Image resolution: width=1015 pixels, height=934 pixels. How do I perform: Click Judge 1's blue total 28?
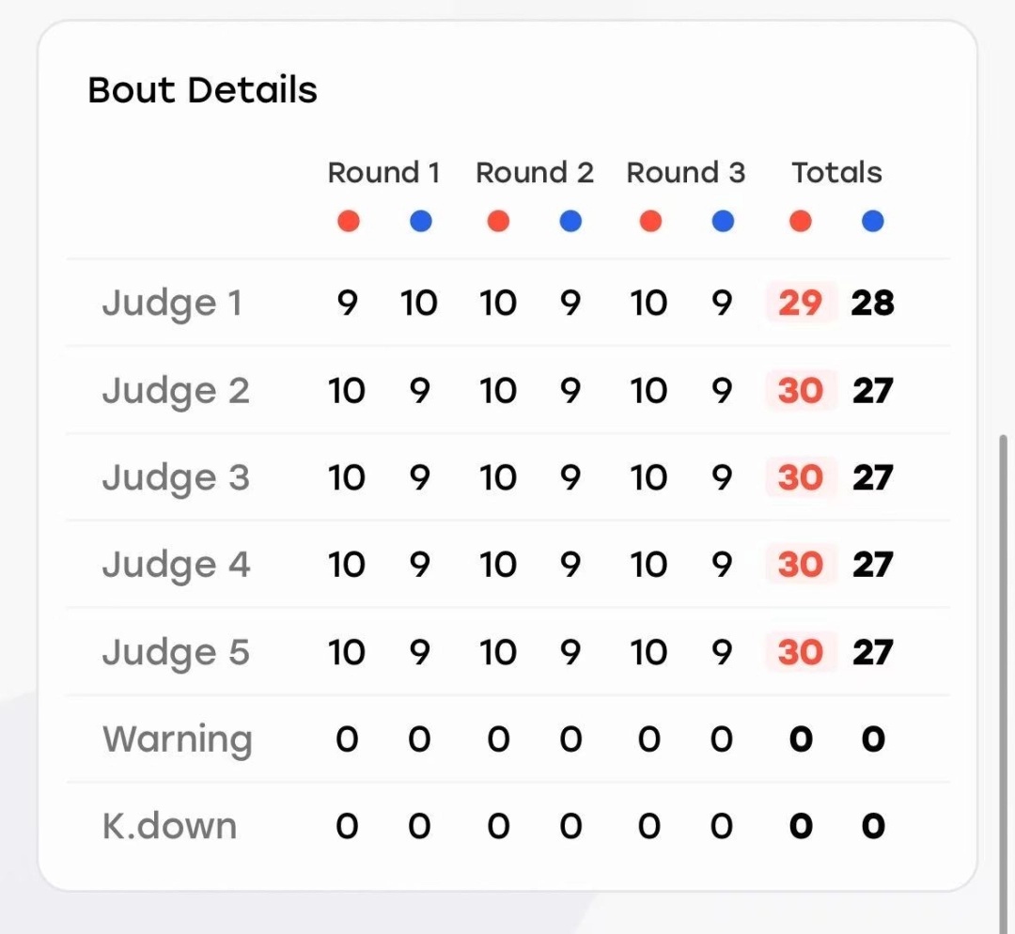pos(872,303)
